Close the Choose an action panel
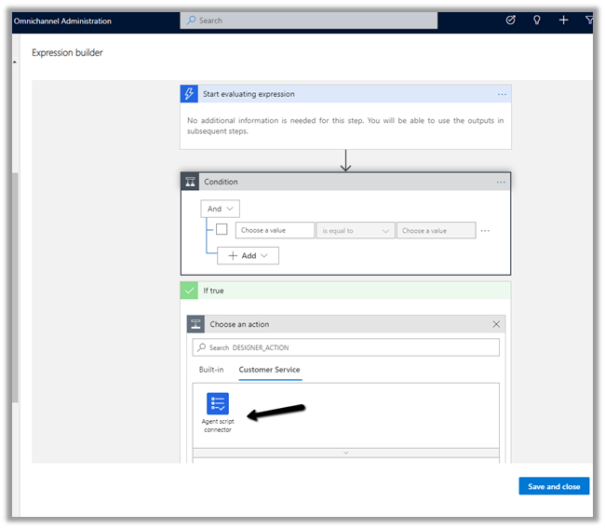 496,324
